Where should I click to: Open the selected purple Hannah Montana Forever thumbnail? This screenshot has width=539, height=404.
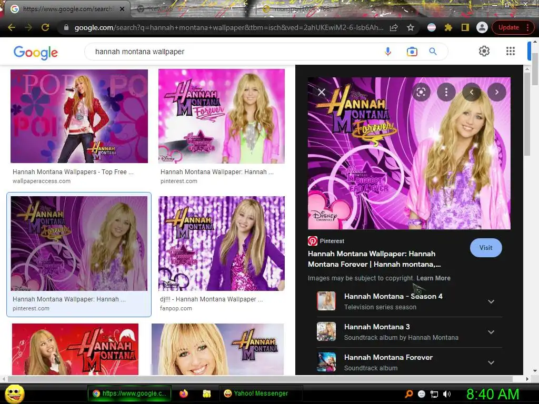click(x=79, y=243)
